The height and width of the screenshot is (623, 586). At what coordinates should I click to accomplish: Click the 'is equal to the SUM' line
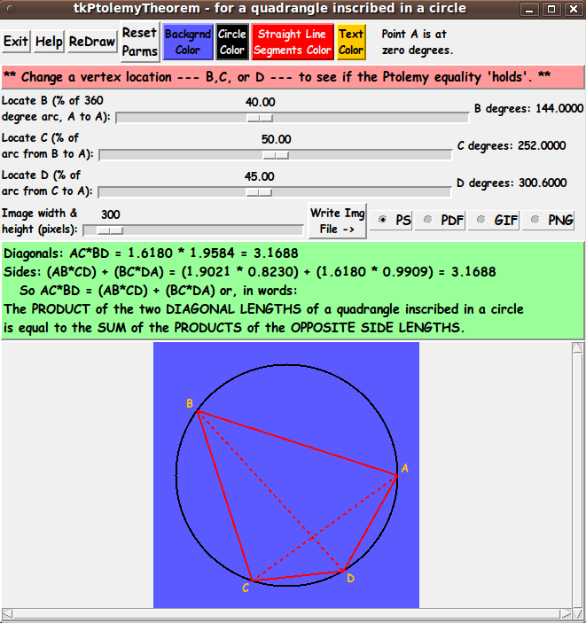[234, 328]
